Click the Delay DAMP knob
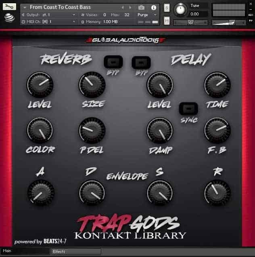 160,130
